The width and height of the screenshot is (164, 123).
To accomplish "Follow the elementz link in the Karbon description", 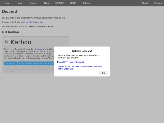I will [38, 49].
